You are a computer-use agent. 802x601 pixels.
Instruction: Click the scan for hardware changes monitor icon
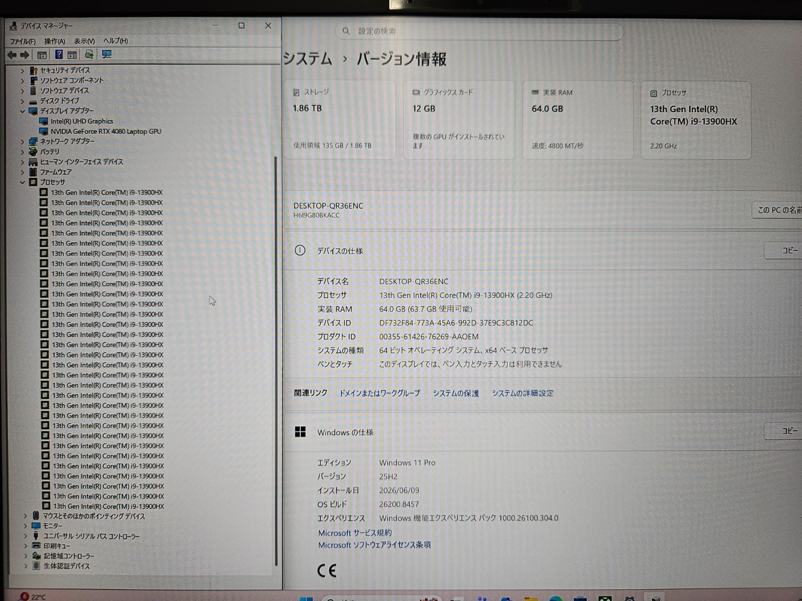click(x=107, y=54)
